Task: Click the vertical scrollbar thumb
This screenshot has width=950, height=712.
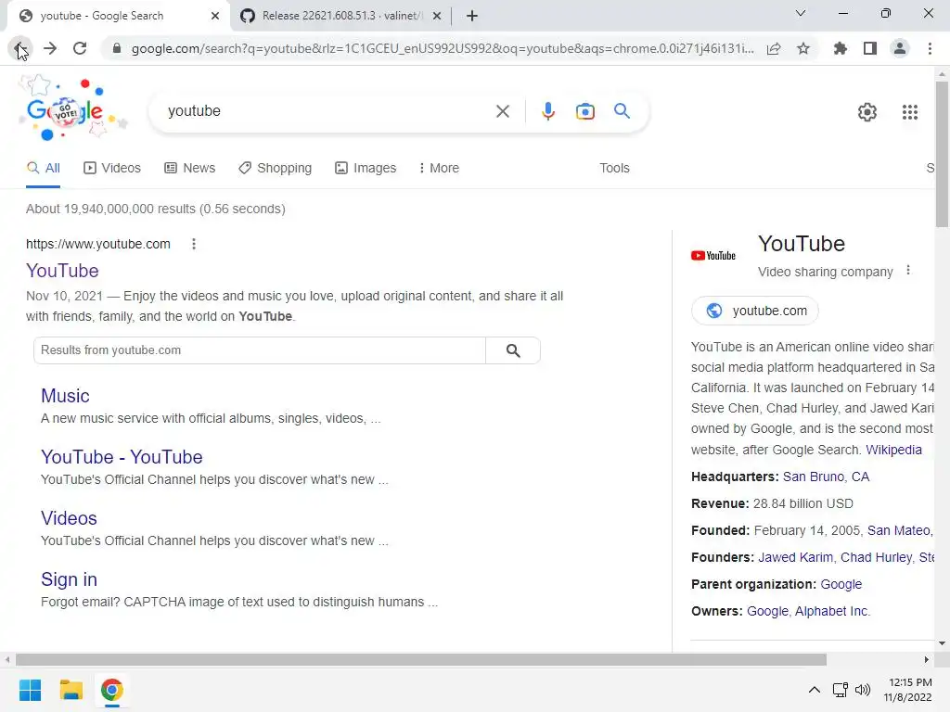Action: 942,155
